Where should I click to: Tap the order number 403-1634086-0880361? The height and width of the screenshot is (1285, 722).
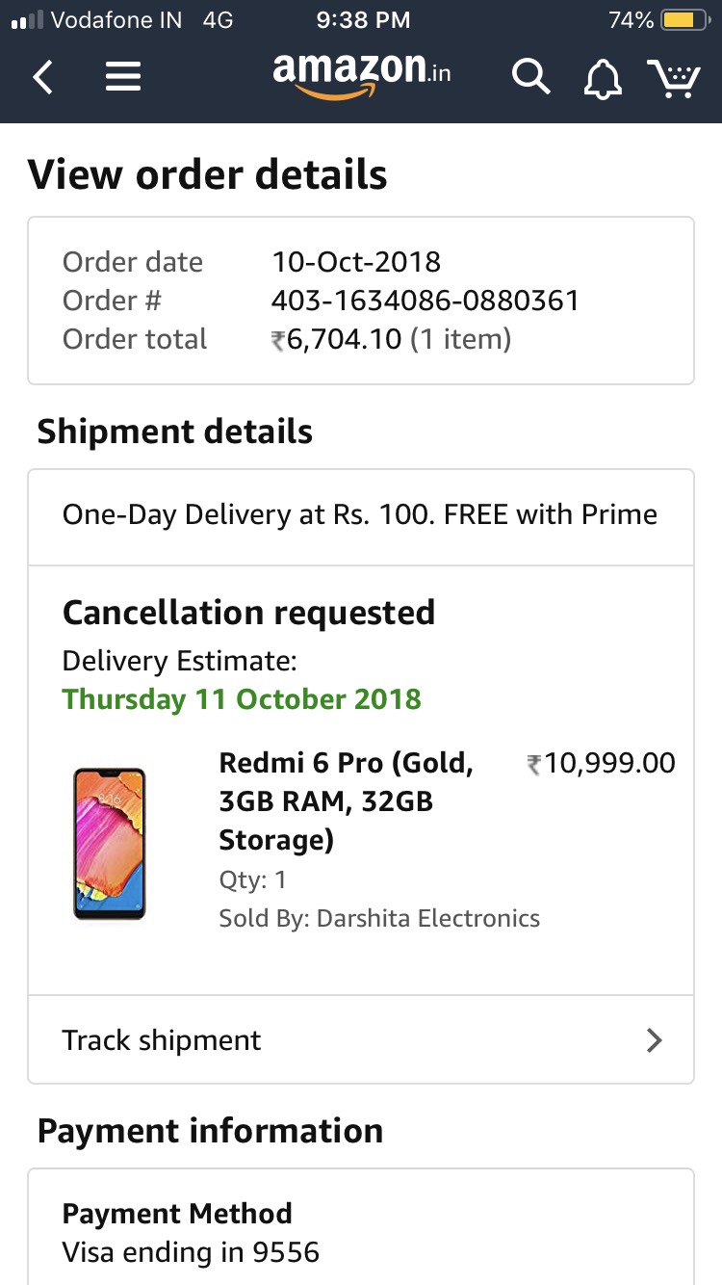425,301
